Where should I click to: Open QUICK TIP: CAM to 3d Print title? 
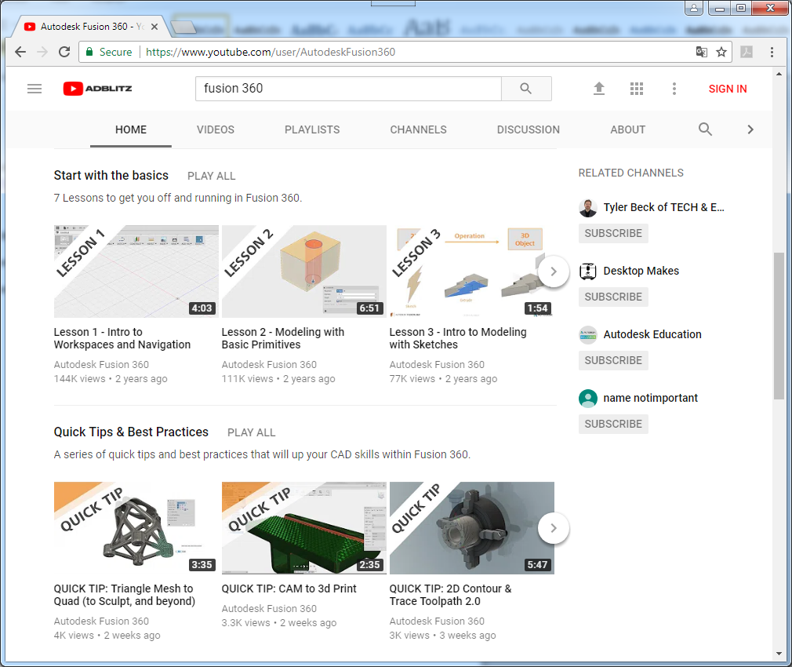[289, 589]
